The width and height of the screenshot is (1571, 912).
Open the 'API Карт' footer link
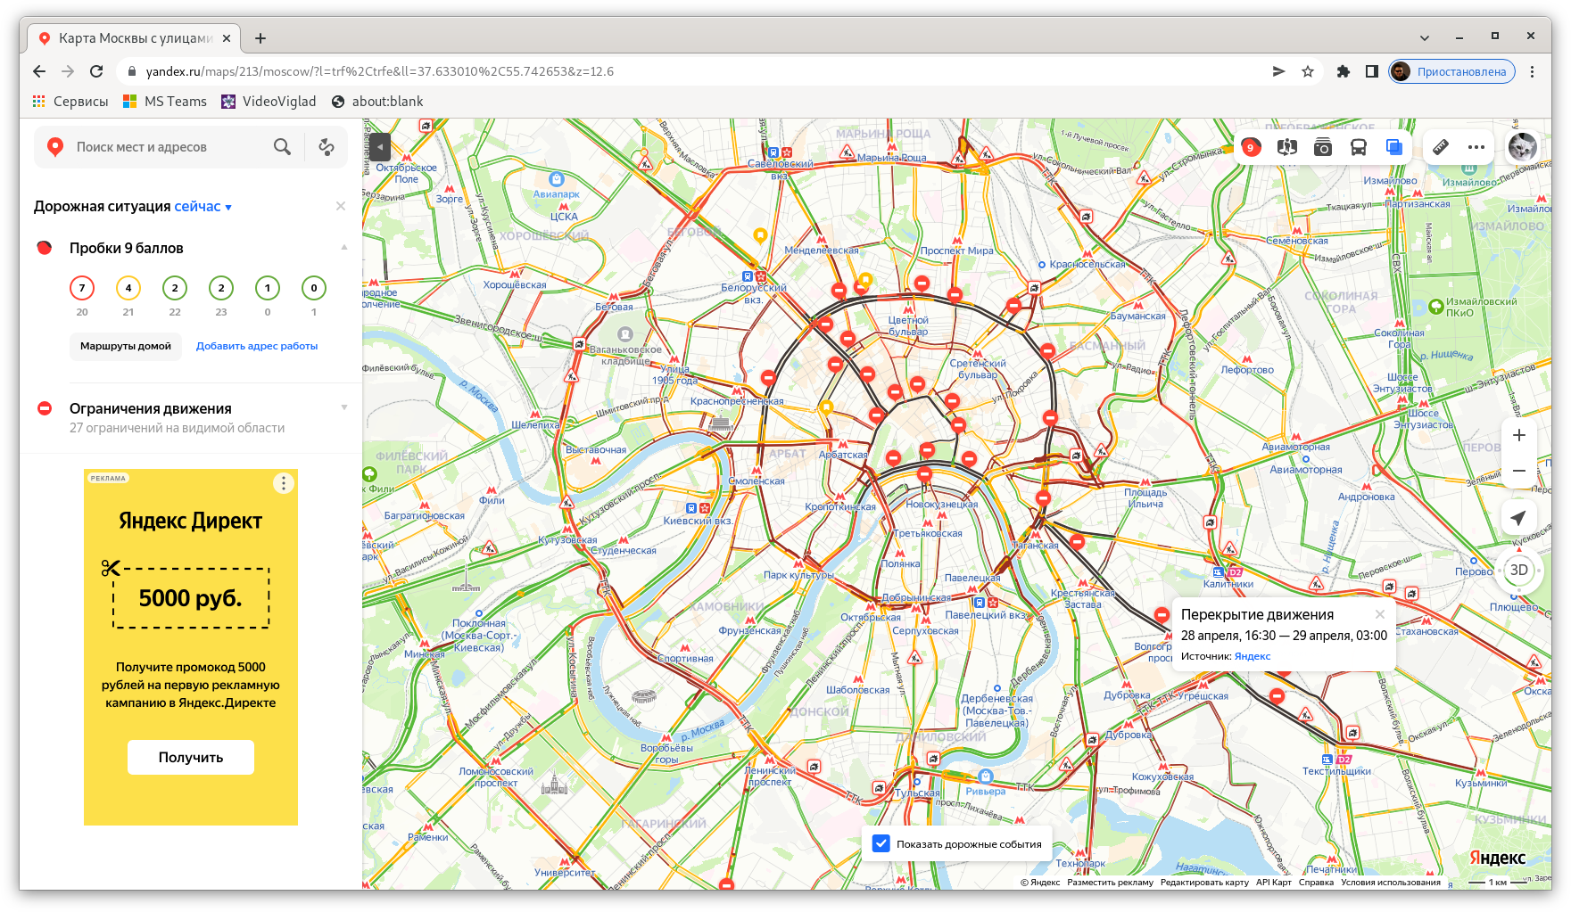tap(1274, 883)
